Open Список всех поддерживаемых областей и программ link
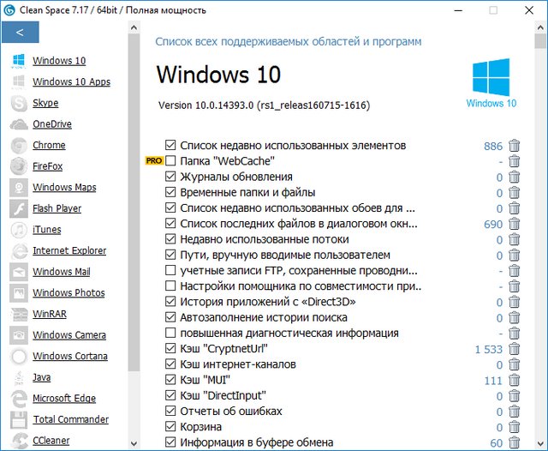 point(289,42)
